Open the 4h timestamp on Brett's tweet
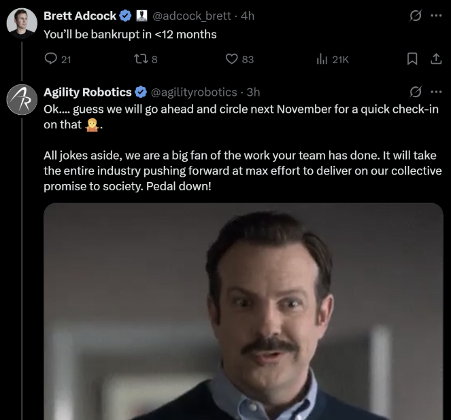The image size is (451, 420). [x=248, y=16]
